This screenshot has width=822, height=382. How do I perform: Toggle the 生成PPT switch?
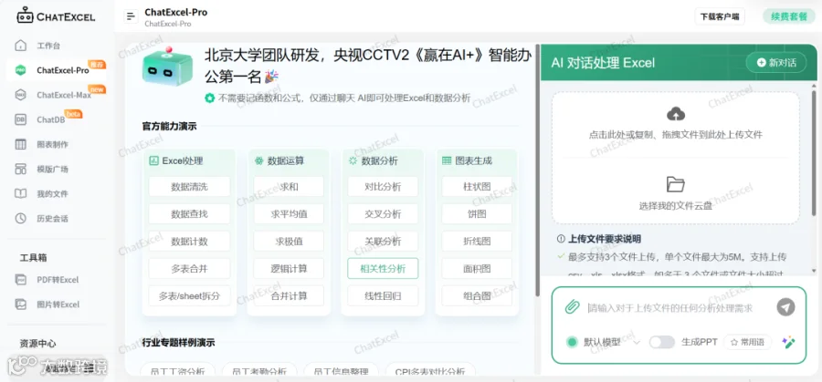[x=661, y=342]
